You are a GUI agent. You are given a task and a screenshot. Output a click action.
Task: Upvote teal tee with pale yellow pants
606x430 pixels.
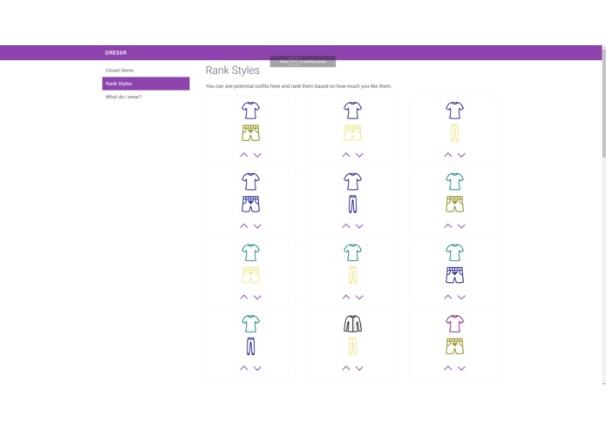[346, 297]
